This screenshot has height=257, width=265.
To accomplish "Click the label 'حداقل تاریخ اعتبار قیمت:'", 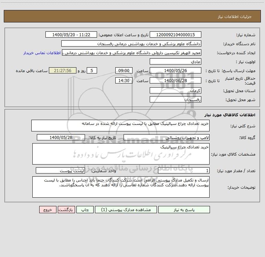I will click(x=240, y=81).
